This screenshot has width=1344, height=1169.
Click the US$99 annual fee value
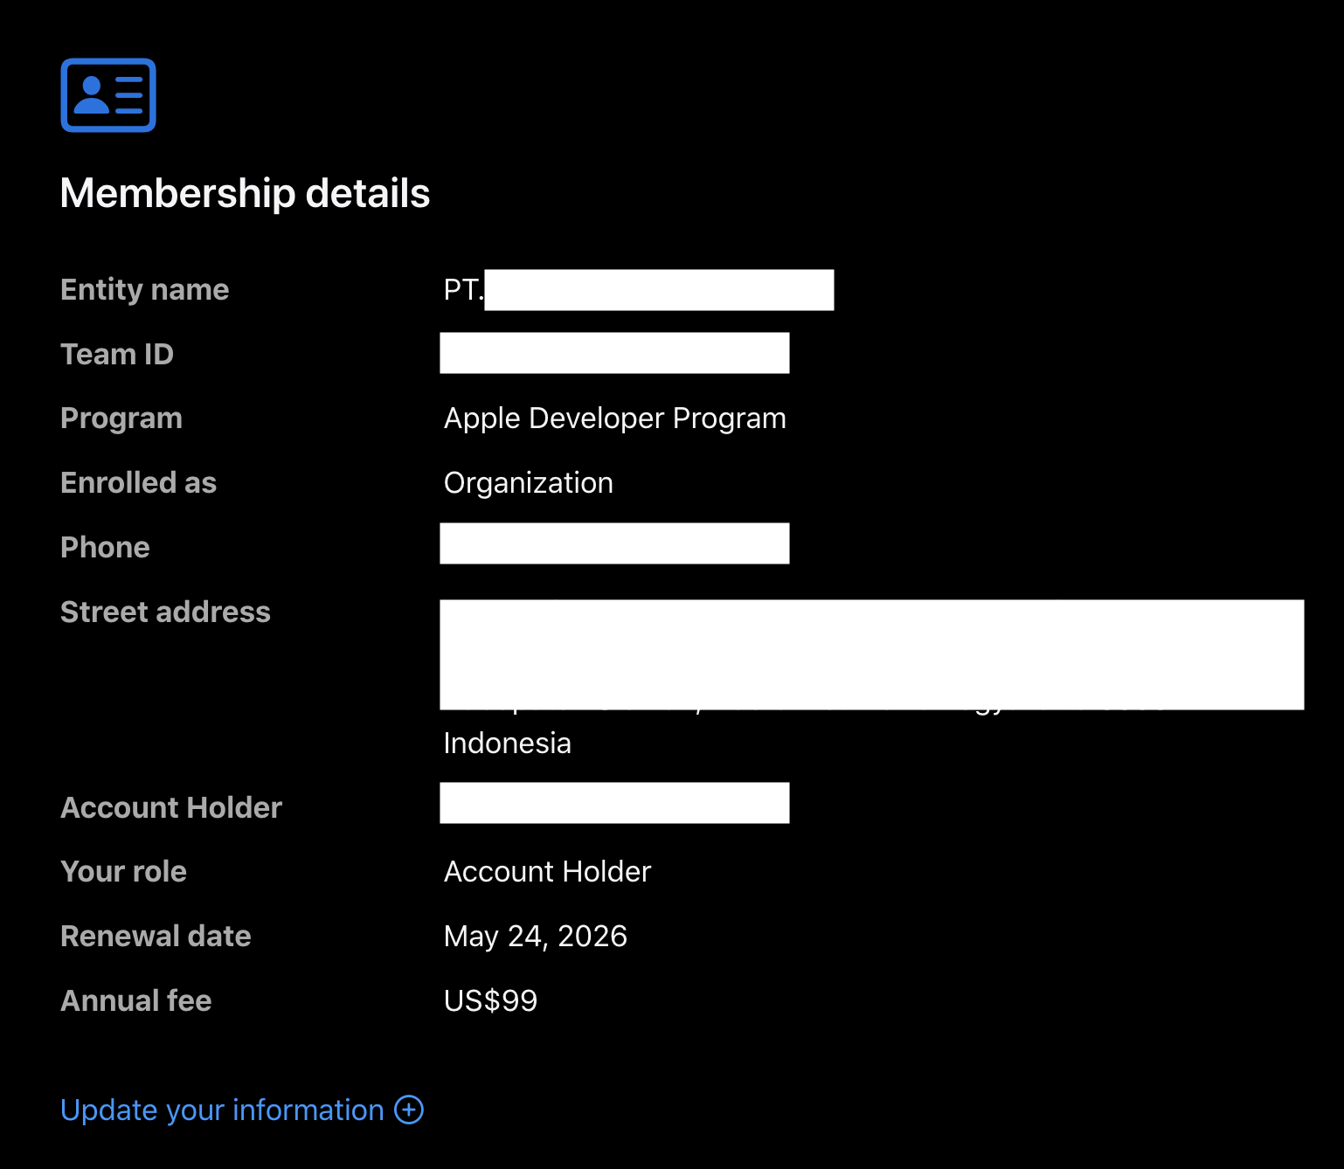(x=490, y=1000)
